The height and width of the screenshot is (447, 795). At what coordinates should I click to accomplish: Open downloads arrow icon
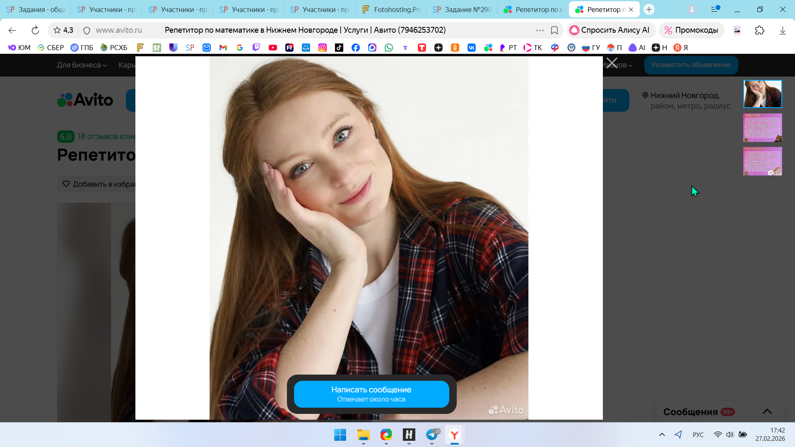tap(782, 30)
